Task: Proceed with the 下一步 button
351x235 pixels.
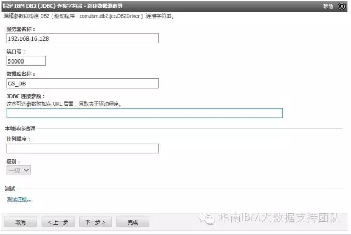Action: pyautogui.click(x=95, y=222)
